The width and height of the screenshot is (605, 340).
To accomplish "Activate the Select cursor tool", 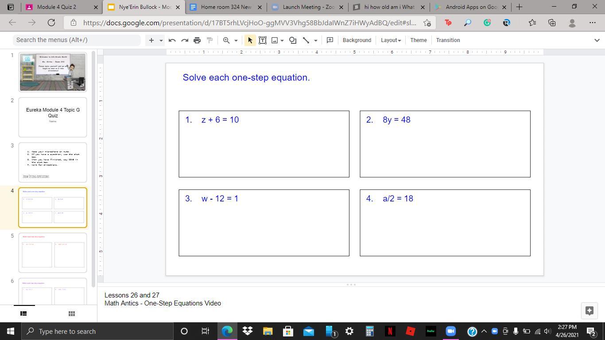I will click(x=250, y=40).
